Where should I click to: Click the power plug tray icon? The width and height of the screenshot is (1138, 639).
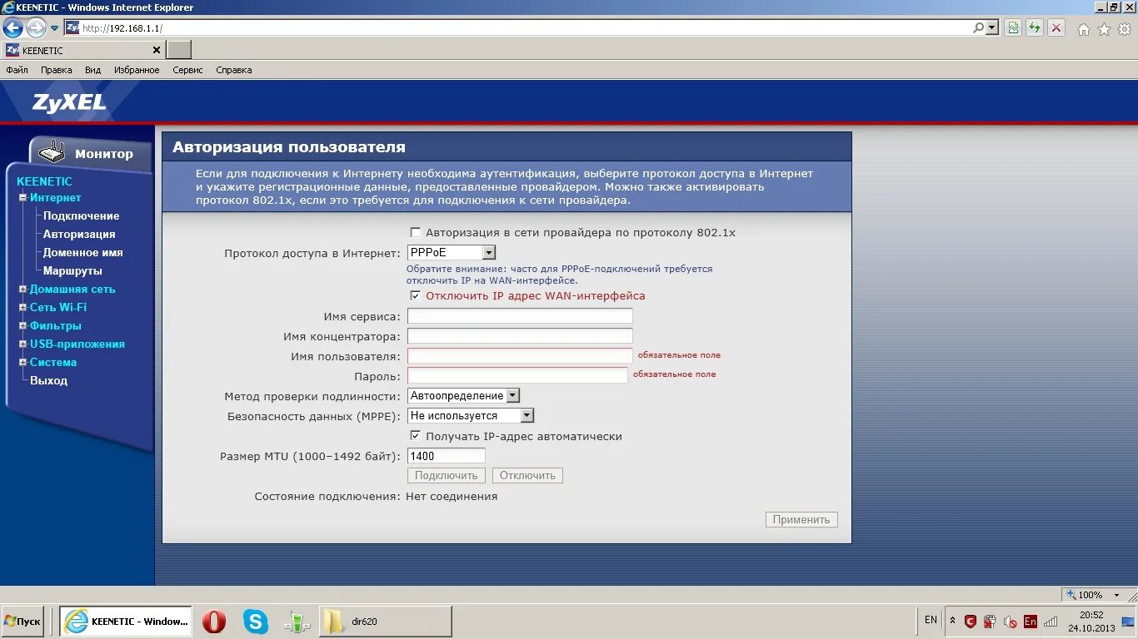tap(990, 622)
